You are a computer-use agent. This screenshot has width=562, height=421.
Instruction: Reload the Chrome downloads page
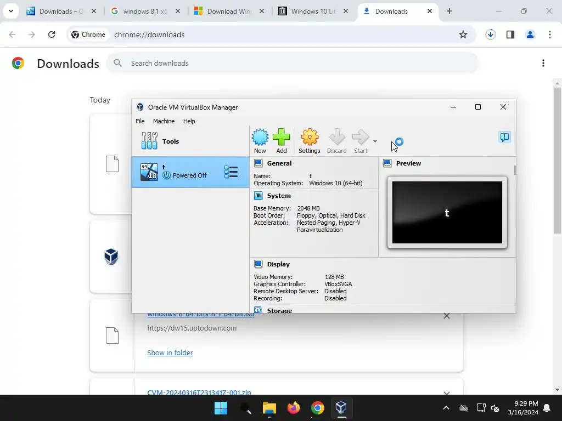pyautogui.click(x=52, y=35)
